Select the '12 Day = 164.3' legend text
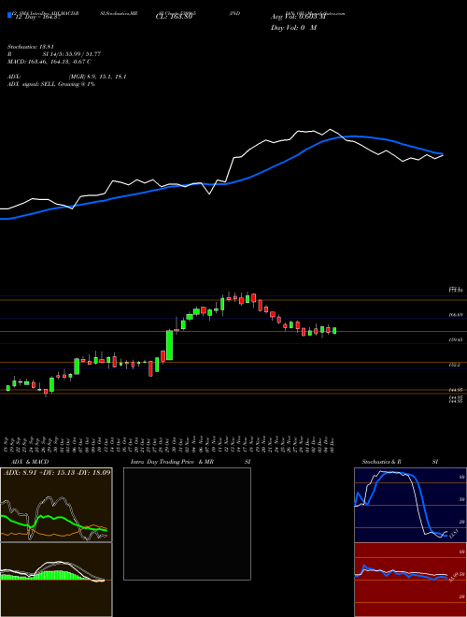Image resolution: width=467 pixels, height=617 pixels. click(37, 17)
